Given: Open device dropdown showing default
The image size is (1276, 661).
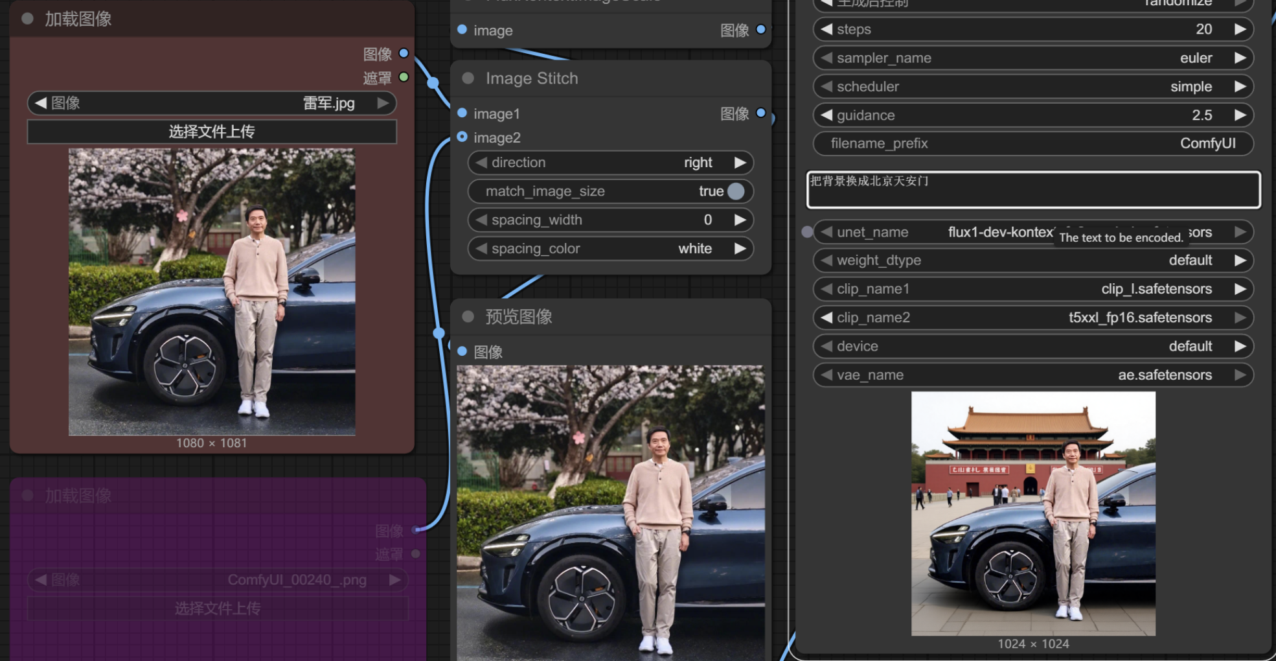Looking at the screenshot, I should click(x=1033, y=346).
